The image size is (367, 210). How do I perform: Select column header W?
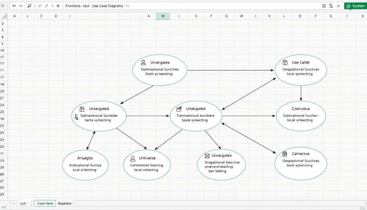(241, 16)
